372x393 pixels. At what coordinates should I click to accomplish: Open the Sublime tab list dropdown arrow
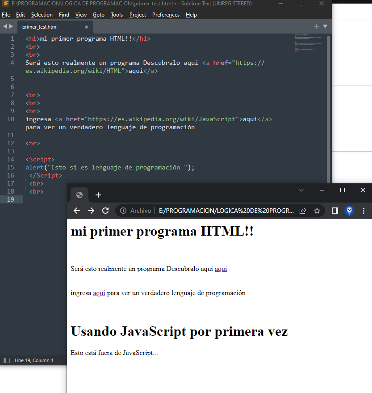[x=325, y=26]
